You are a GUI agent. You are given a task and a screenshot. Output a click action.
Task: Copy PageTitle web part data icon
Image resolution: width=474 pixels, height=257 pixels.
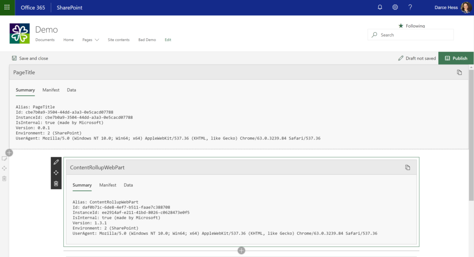[x=459, y=73]
